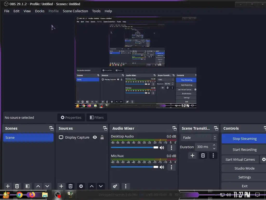
Task: Pop out the Scenes dock
Action: click(51, 128)
